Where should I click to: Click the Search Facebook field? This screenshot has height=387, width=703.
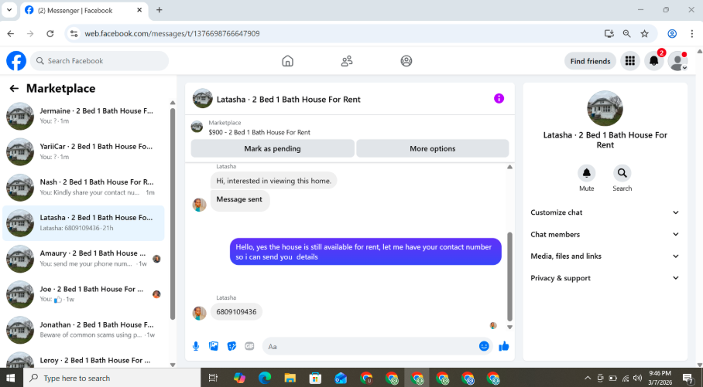click(100, 61)
